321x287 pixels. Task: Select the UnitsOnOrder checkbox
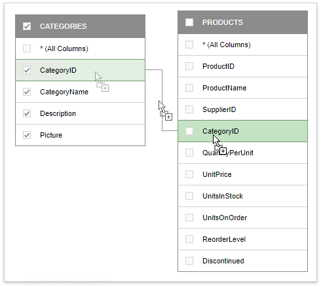189,218
